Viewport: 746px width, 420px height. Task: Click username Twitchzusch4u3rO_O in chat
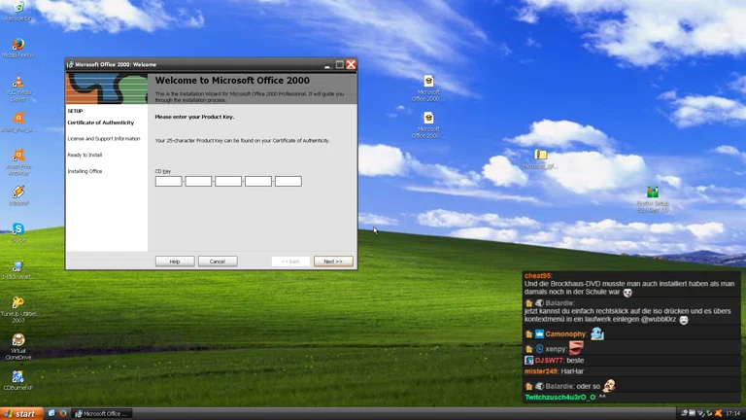tap(560, 397)
